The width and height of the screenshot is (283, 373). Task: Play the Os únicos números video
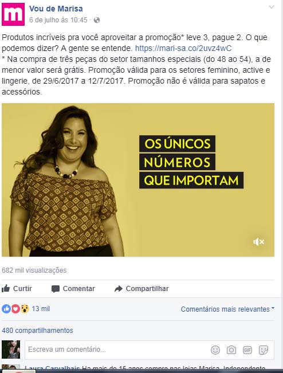pyautogui.click(x=138, y=180)
